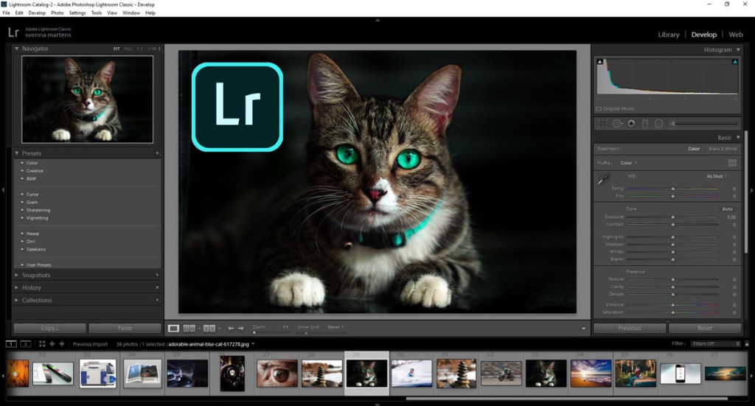Activate the Spot Removal tool
This screenshot has width=755, height=406.
(x=617, y=124)
